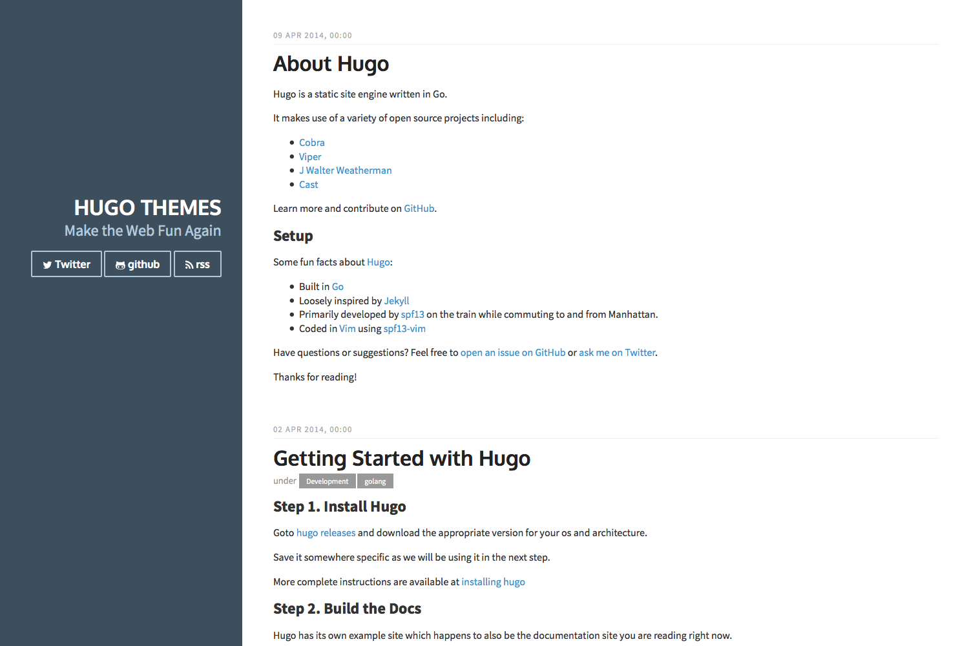Click 'Step 2. Build the Docs' heading
The image size is (969, 646).
[347, 609]
